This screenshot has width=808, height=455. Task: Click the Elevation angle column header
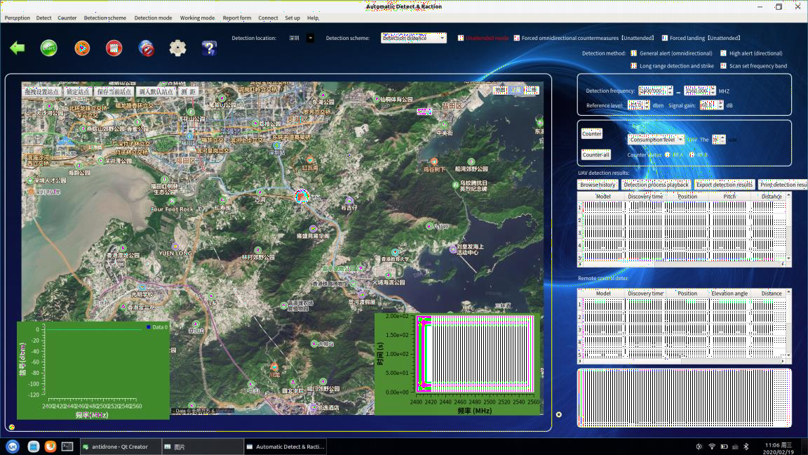point(729,294)
